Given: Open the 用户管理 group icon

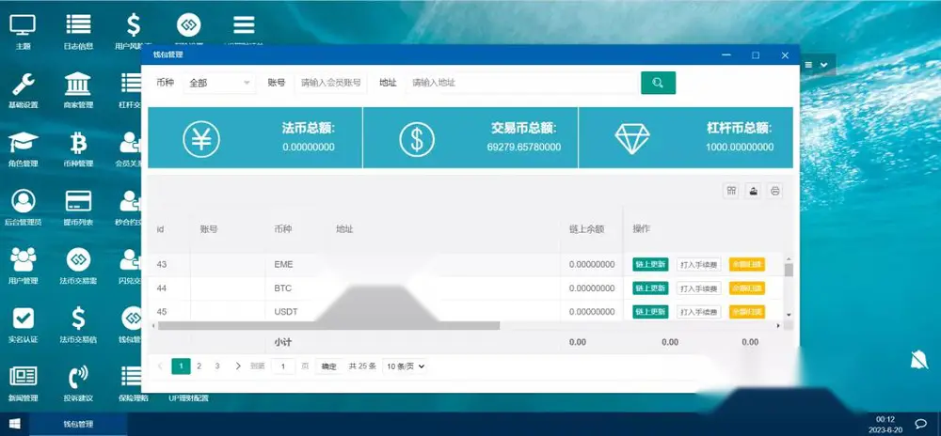Looking at the screenshot, I should 23,259.
